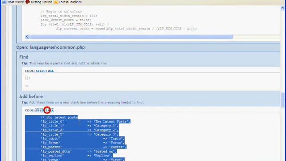Click the '$sbv_latest_posts = false;' line
This screenshot has width=286, height=161.
point(66,20)
